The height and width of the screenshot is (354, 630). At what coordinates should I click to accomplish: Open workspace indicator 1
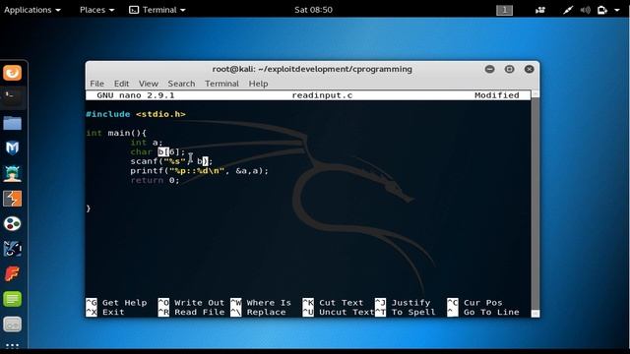[505, 10]
